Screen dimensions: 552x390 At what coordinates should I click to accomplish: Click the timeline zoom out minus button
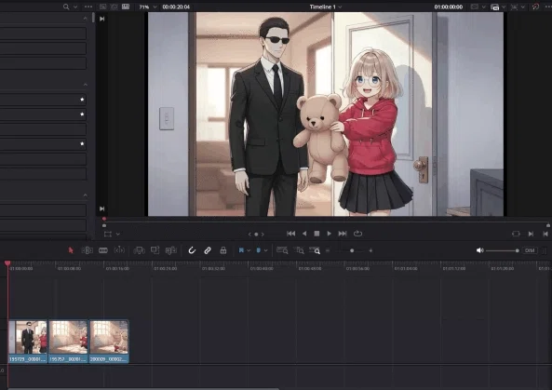click(328, 250)
